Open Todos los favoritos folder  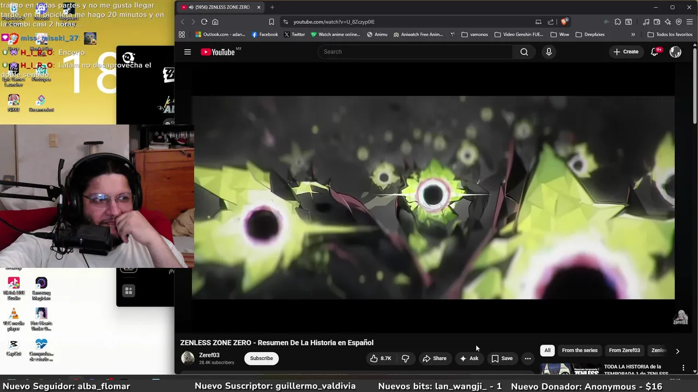tap(670, 34)
